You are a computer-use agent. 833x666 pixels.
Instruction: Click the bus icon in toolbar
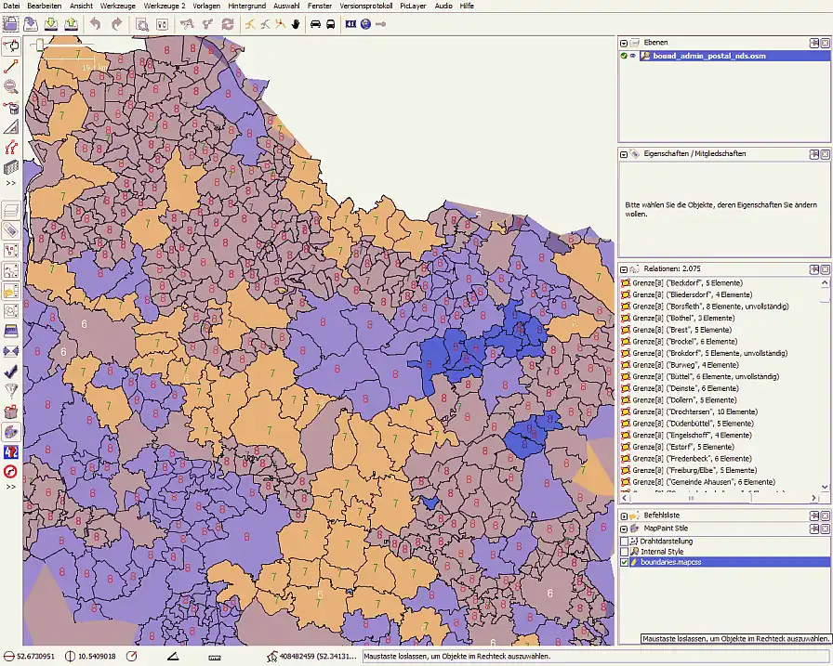(x=330, y=24)
